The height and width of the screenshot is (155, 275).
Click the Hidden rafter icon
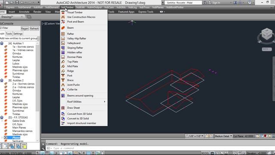point(63,53)
